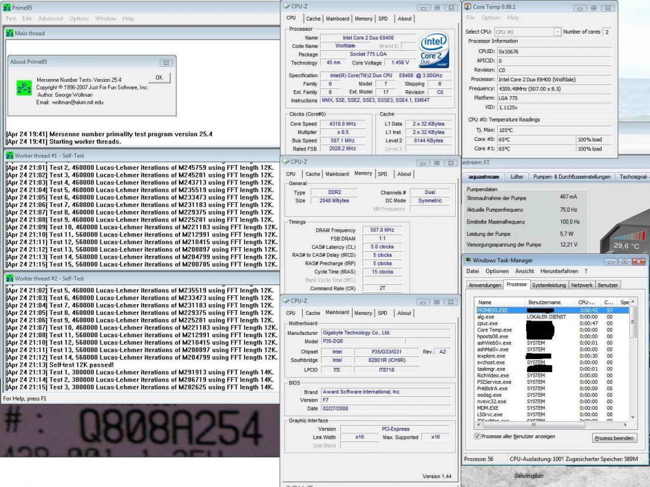Click the Core Temp title bar icon
This screenshot has width=650, height=487.
468,6
